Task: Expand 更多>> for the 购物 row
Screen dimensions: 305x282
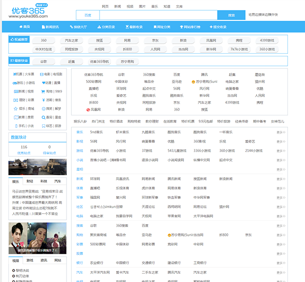Action: tap(281, 235)
